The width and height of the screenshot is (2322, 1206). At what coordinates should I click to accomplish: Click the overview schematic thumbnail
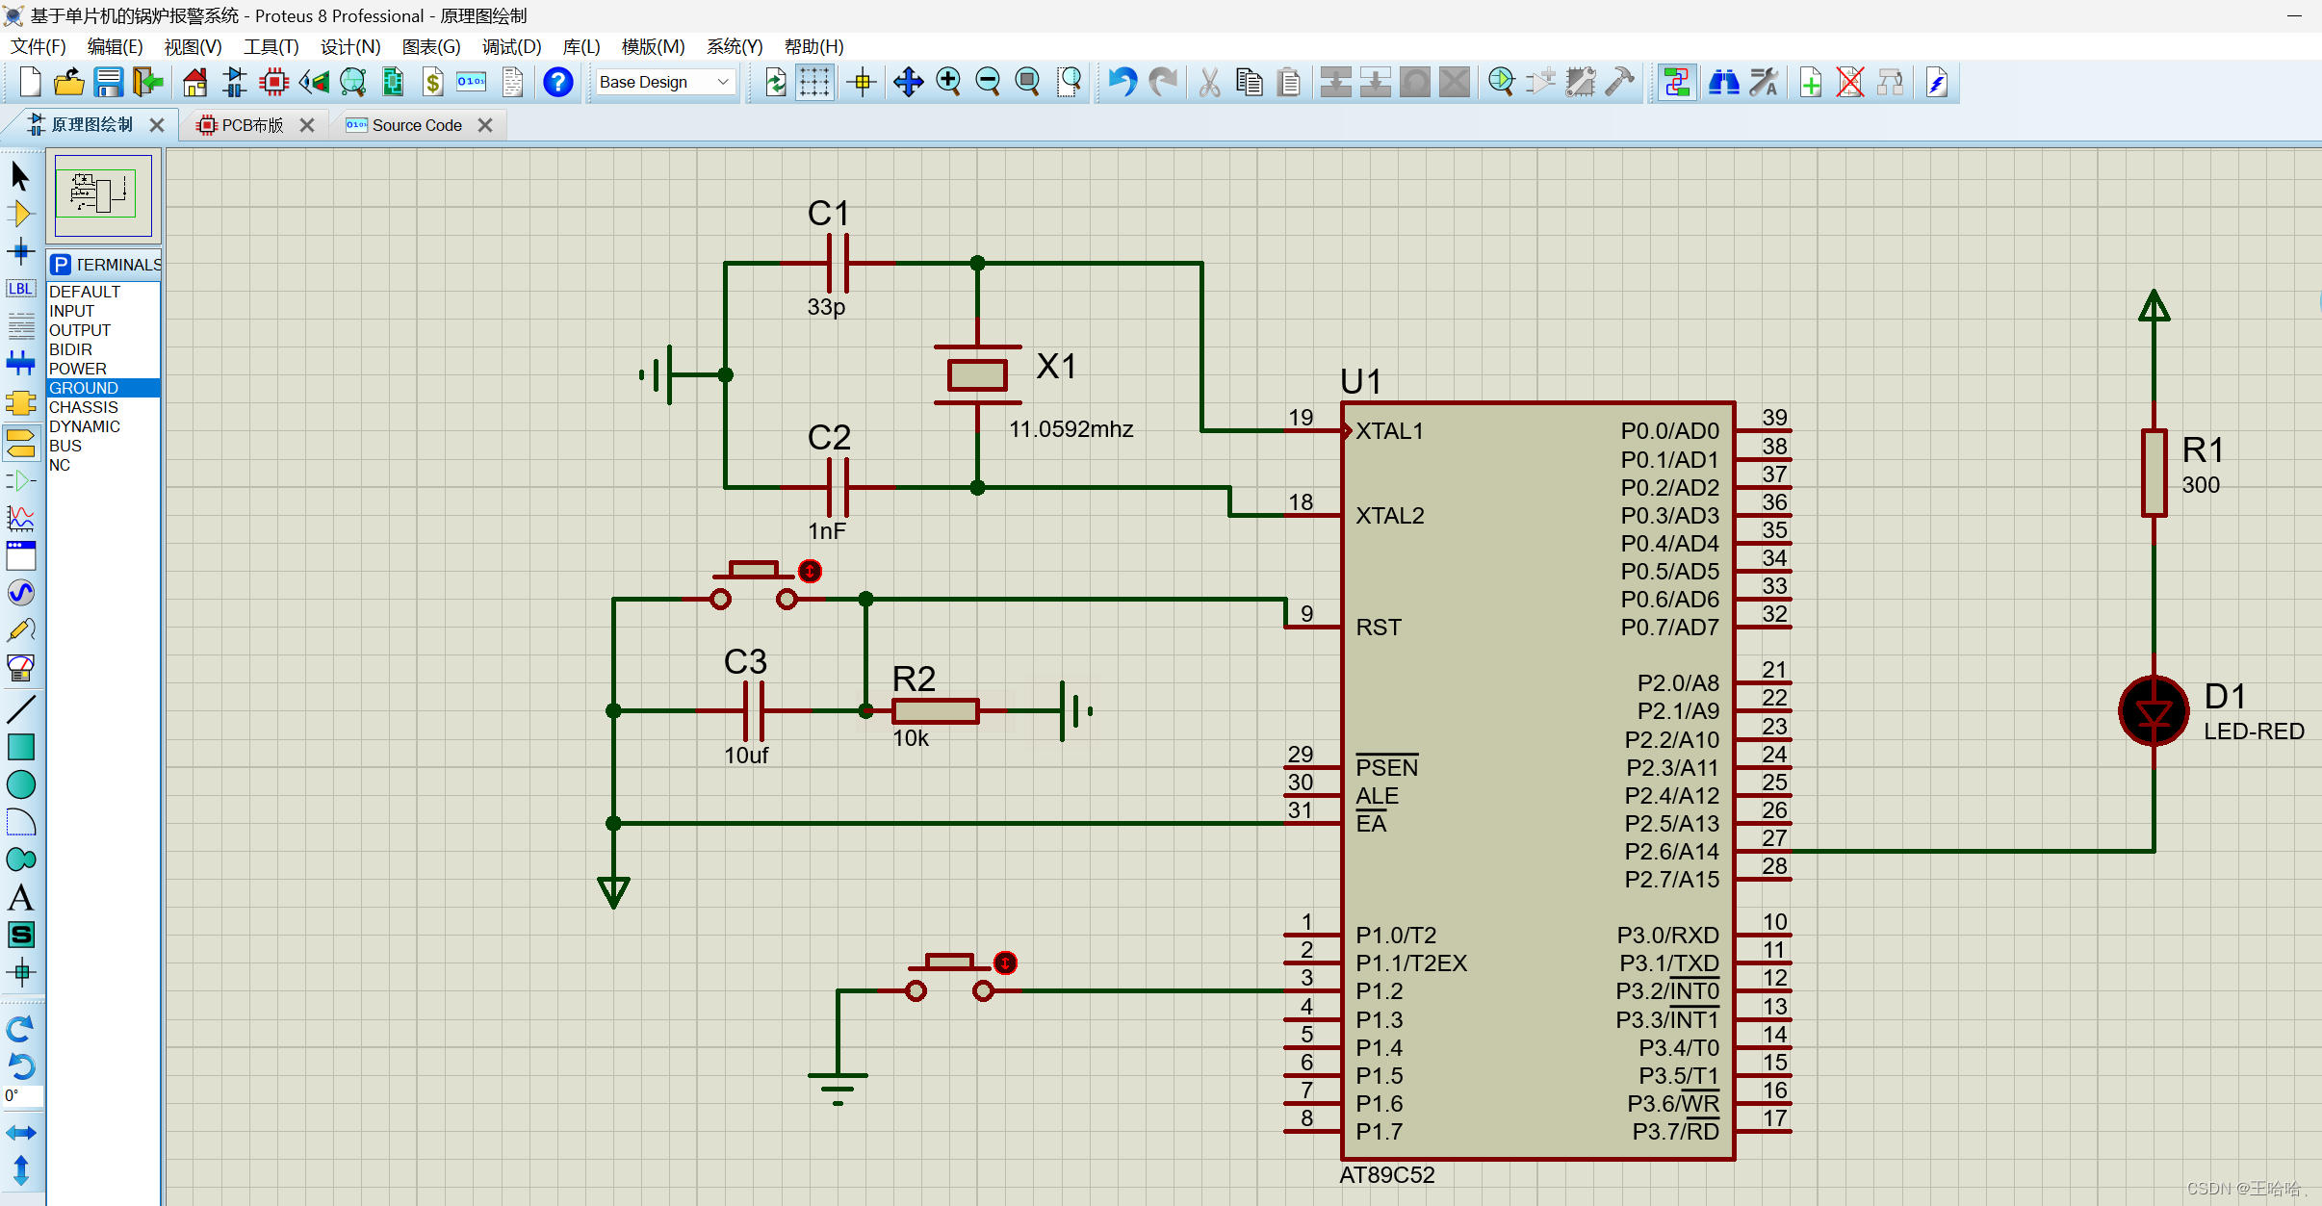click(x=103, y=195)
